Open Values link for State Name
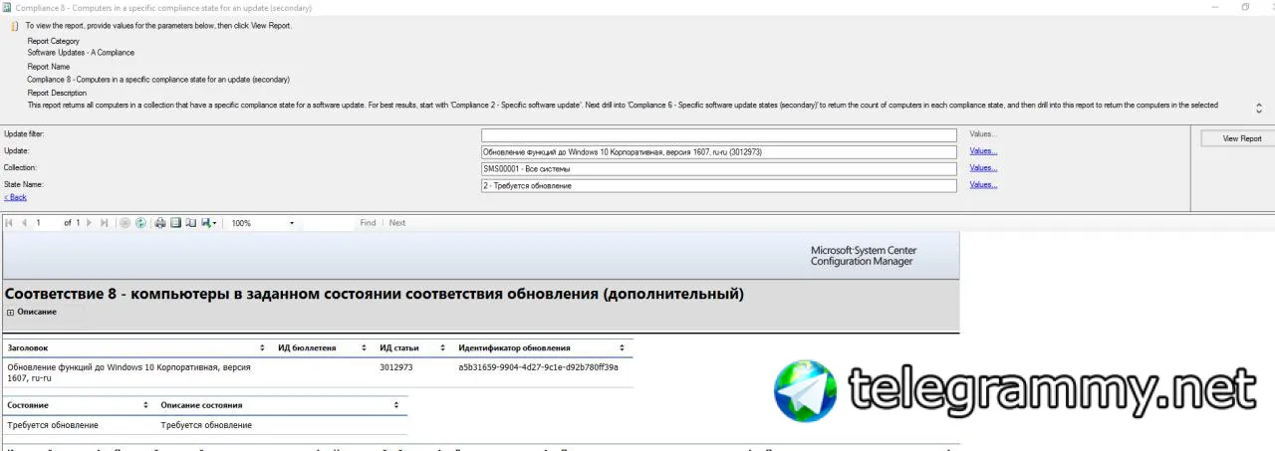Viewport: 1275px width, 451px height. click(x=983, y=185)
